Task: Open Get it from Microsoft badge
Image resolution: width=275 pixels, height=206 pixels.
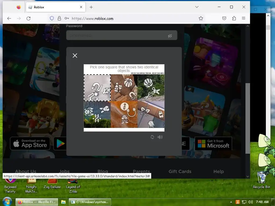Action: [x=213, y=144]
